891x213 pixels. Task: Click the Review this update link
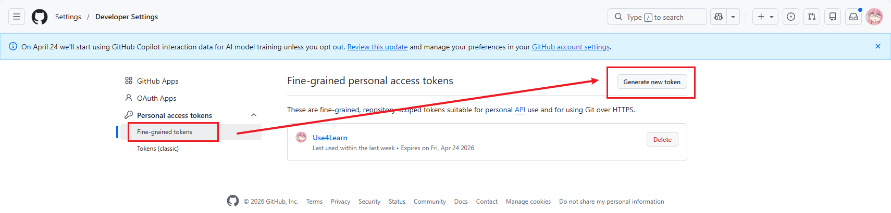click(377, 47)
